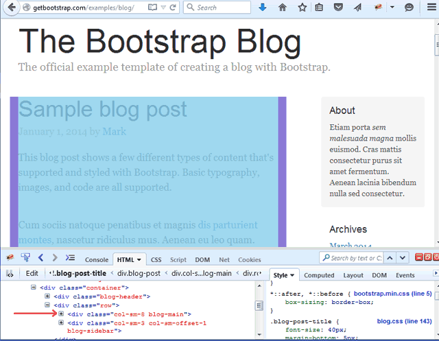Expand the div class="blog-header" node
Image resolution: width=439 pixels, height=341 pixels.
[x=47, y=296]
